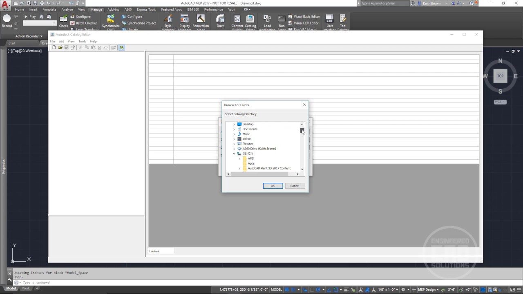Click the AutoCAD MEP application menu logo
Viewport: 523px width, 294px height.
(x=5, y=5)
